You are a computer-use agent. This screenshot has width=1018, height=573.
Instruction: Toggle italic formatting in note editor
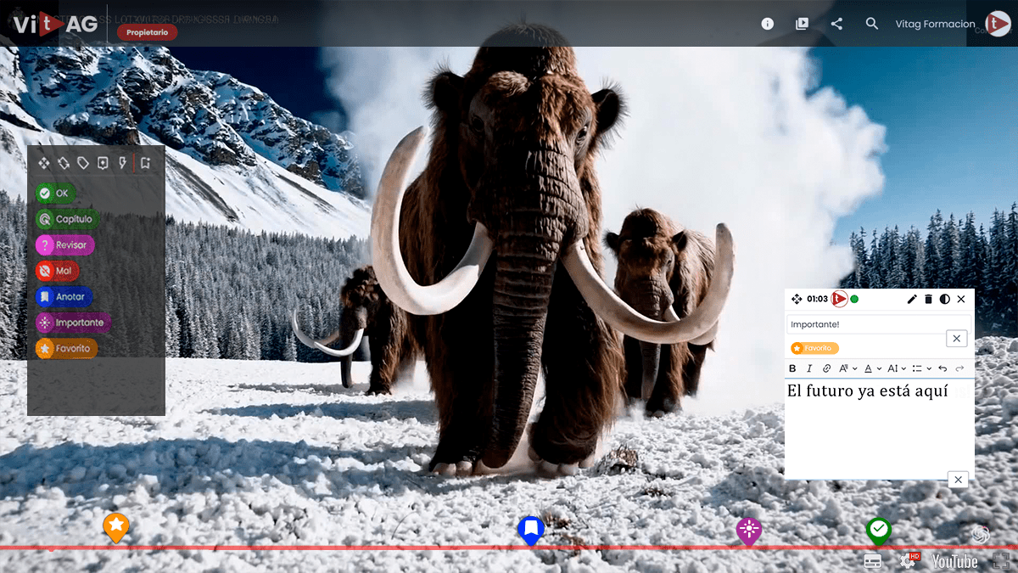809,368
